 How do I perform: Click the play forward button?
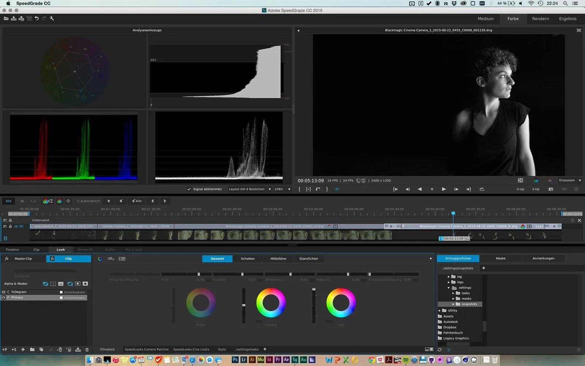pyautogui.click(x=444, y=189)
